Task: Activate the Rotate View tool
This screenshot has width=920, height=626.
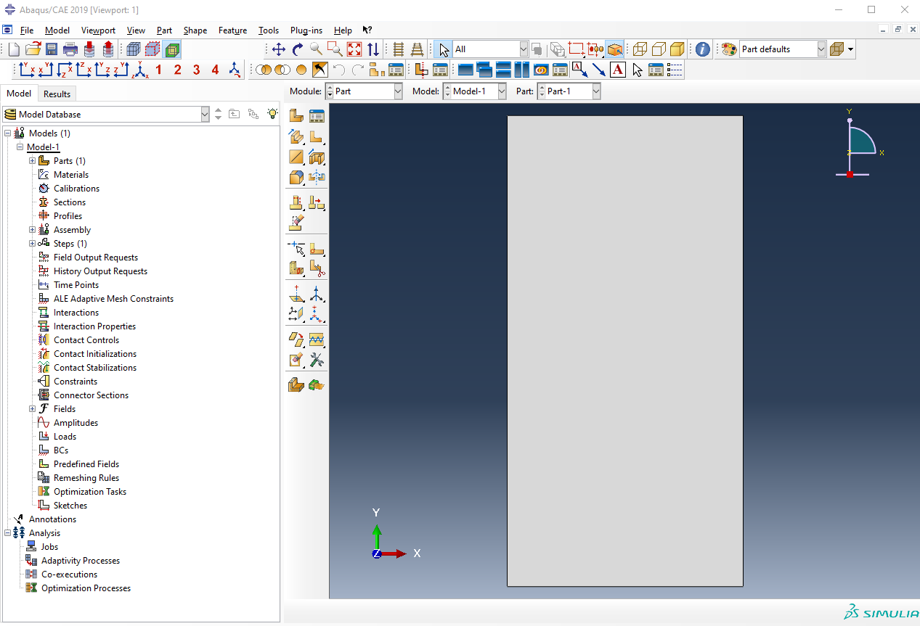Action: tap(298, 49)
